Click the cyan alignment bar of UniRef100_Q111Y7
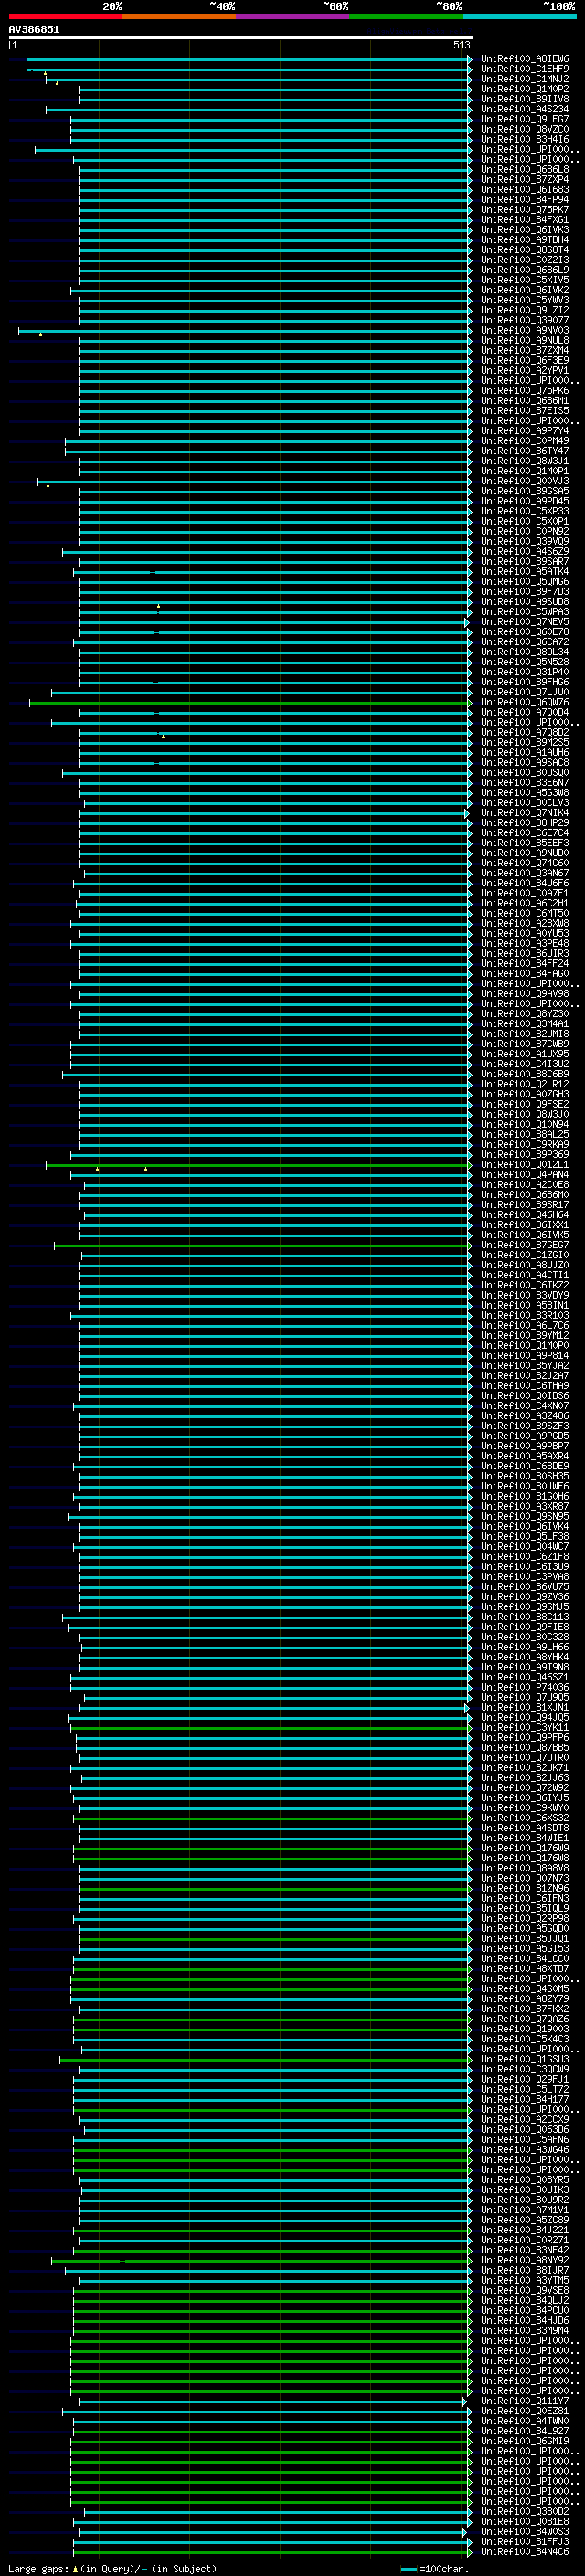 point(273,2401)
